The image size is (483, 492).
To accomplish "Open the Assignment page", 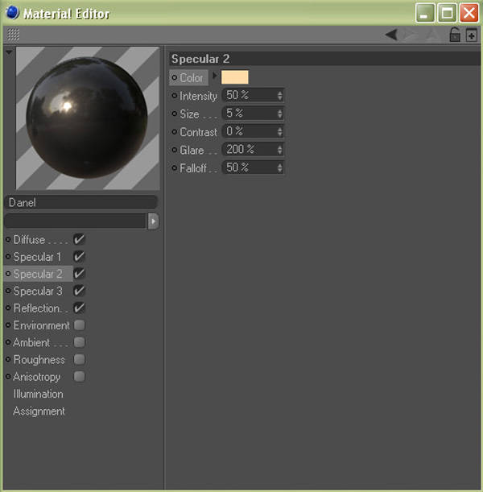I will [x=39, y=411].
